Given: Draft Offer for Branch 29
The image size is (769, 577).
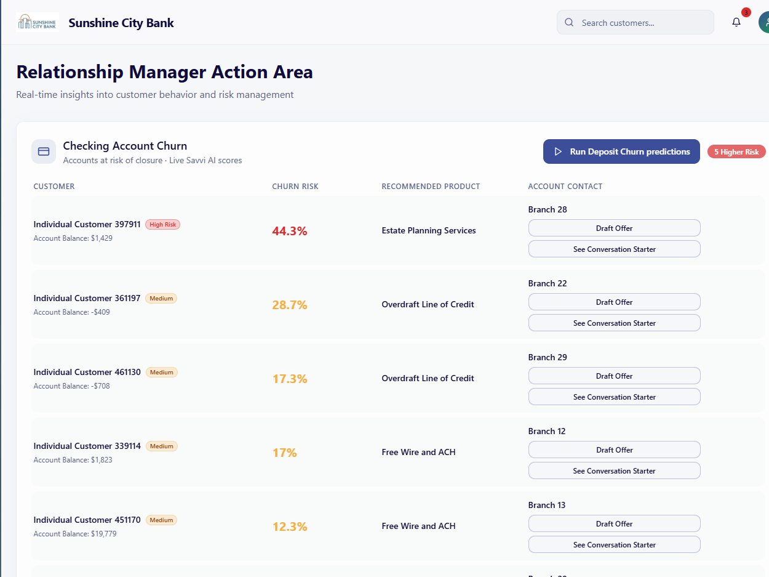Looking at the screenshot, I should pos(614,376).
